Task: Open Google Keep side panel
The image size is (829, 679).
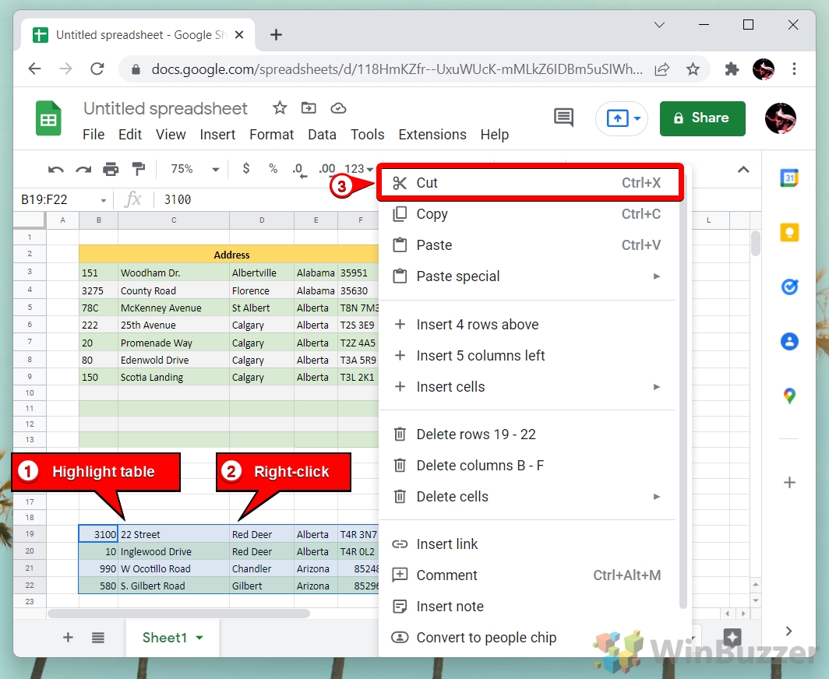Action: coord(789,233)
